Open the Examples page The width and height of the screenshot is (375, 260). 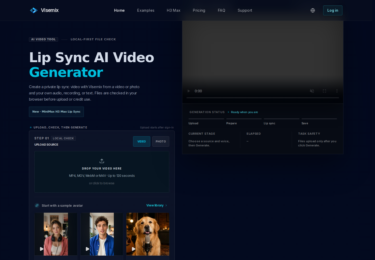[146, 10]
